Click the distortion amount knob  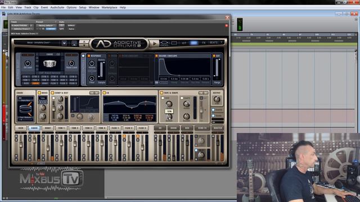[x=80, y=117]
